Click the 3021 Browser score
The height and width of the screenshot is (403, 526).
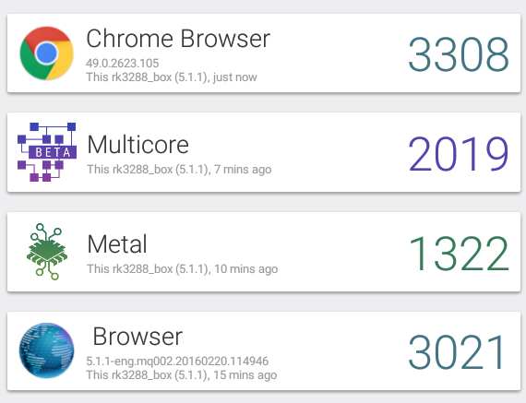pos(457,352)
